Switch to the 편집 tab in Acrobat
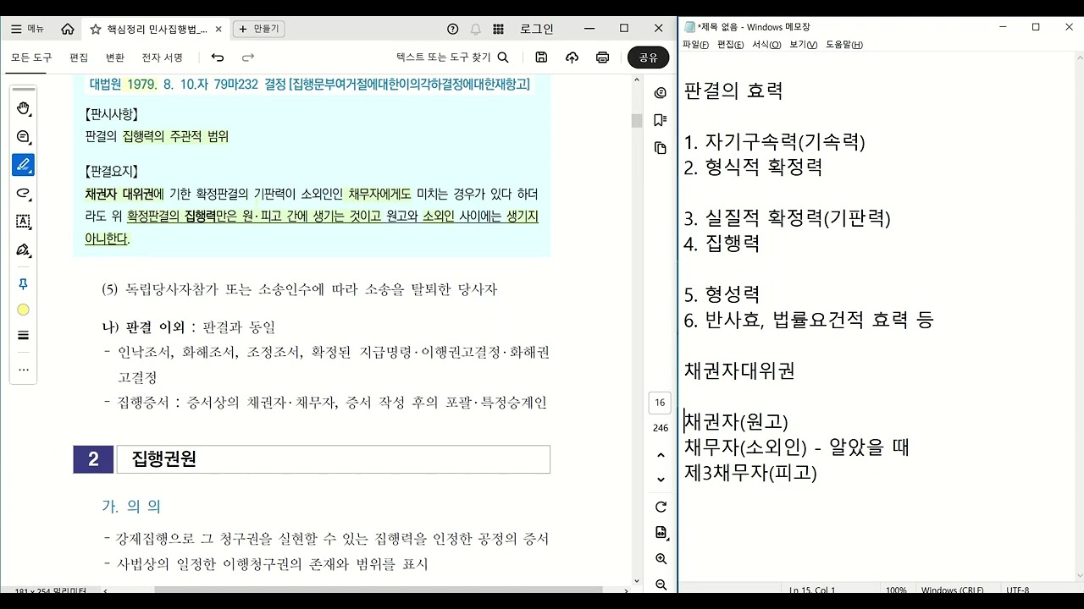This screenshot has width=1084, height=609. pyautogui.click(x=79, y=58)
